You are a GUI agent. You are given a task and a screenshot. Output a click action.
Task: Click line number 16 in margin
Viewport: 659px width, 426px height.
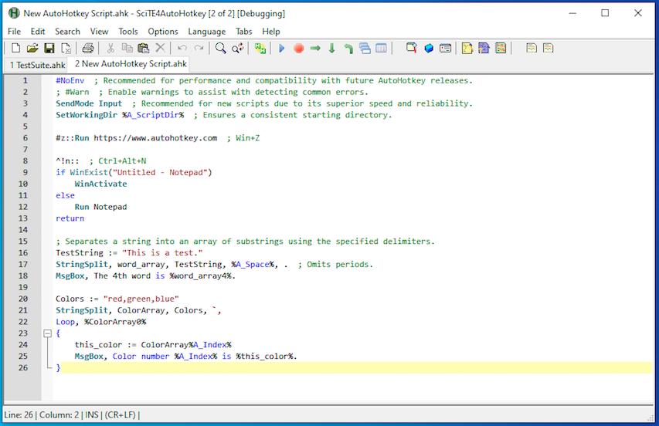pos(23,252)
